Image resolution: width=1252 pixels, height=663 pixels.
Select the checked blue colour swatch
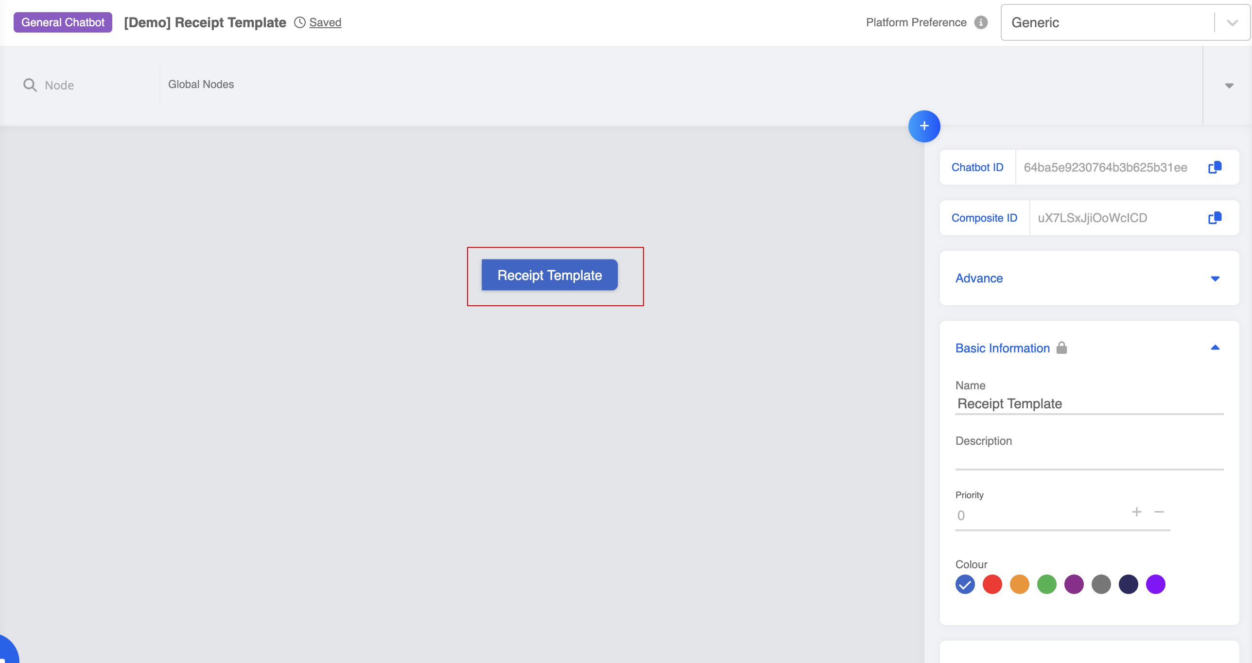point(965,584)
